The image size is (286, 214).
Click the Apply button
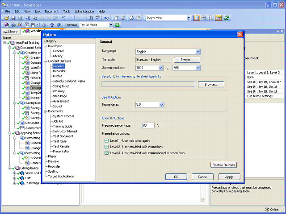229,177
